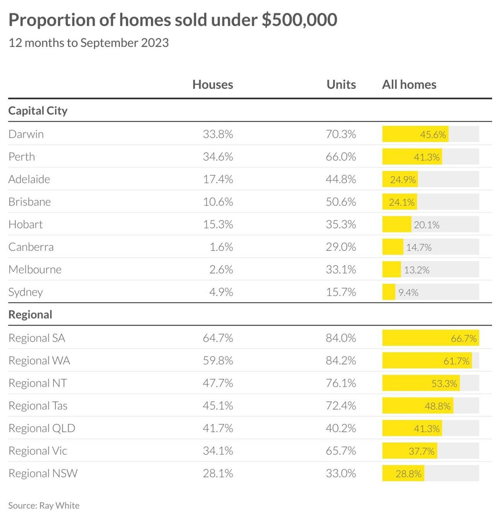Select the Melbourne row label

pyautogui.click(x=35, y=269)
